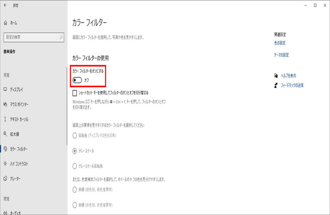Select the グレースケール反転色 radio button
Screen dimensions: 330x215
(75, 166)
